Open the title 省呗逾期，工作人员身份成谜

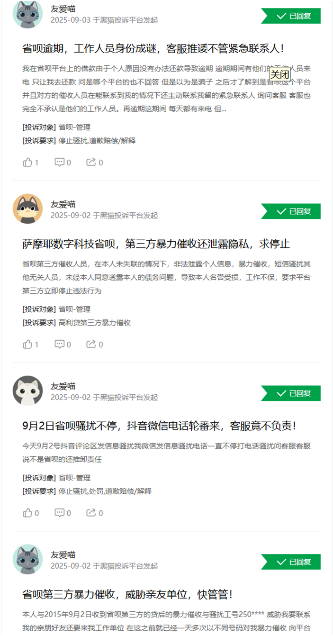tap(153, 48)
